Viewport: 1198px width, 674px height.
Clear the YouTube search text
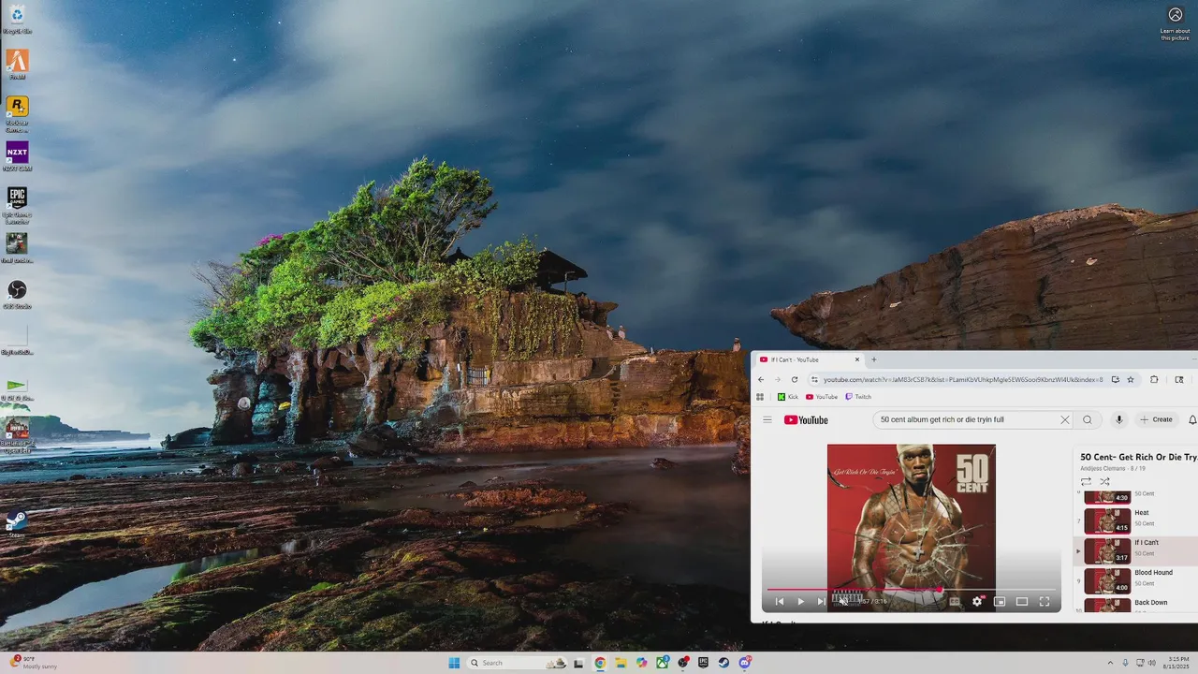pos(1064,420)
